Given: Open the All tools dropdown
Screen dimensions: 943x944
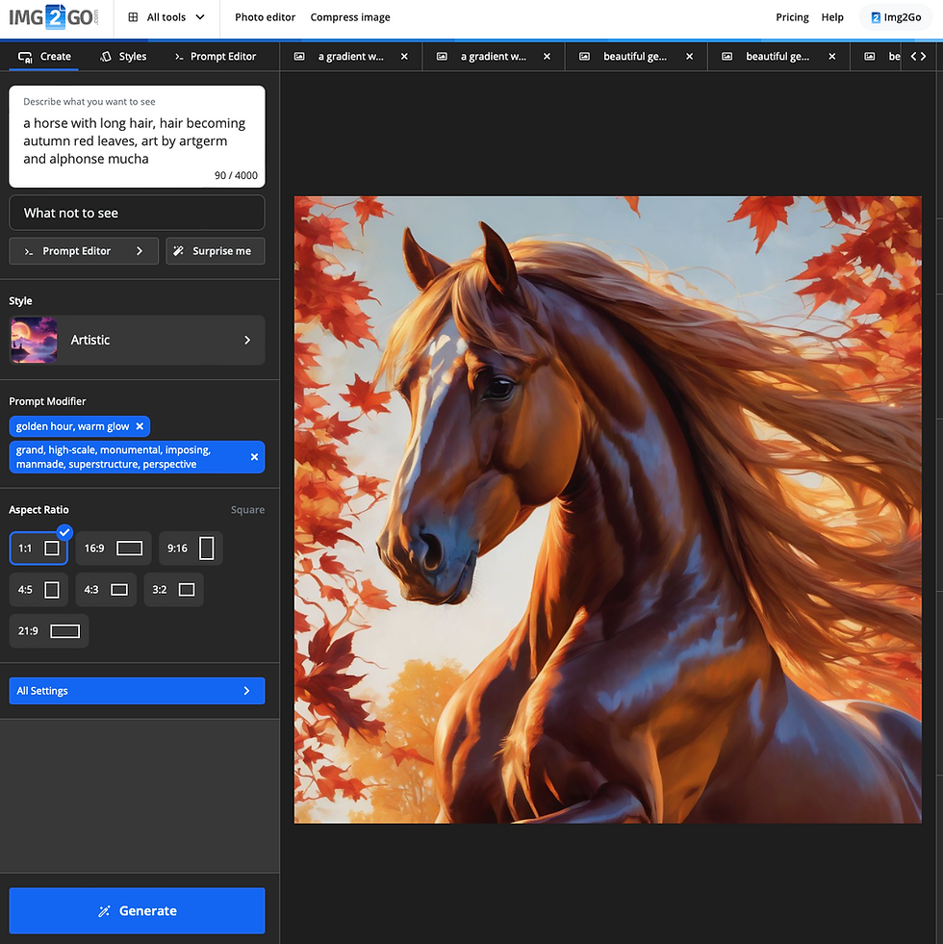Looking at the screenshot, I should (166, 16).
